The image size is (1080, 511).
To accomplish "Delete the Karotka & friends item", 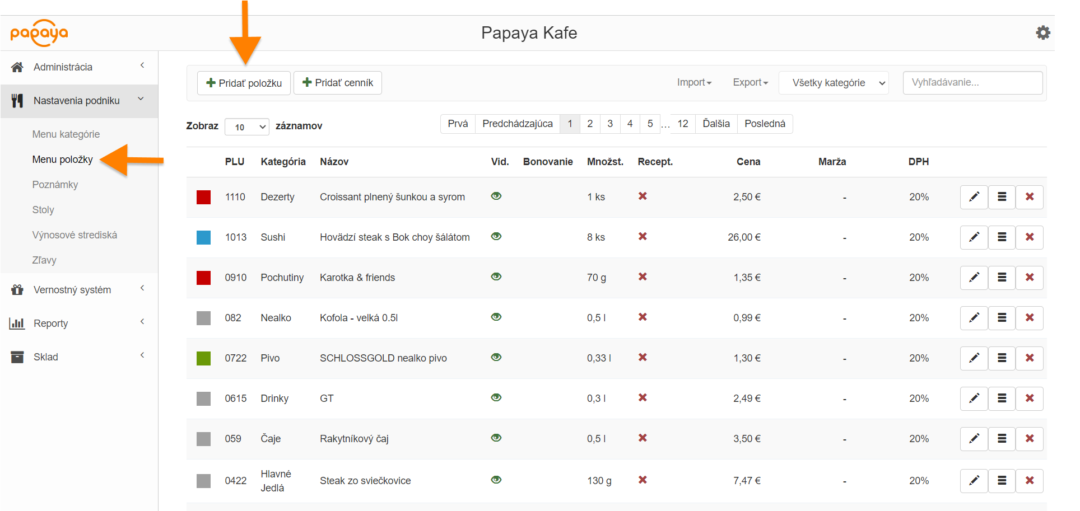I will click(1029, 278).
